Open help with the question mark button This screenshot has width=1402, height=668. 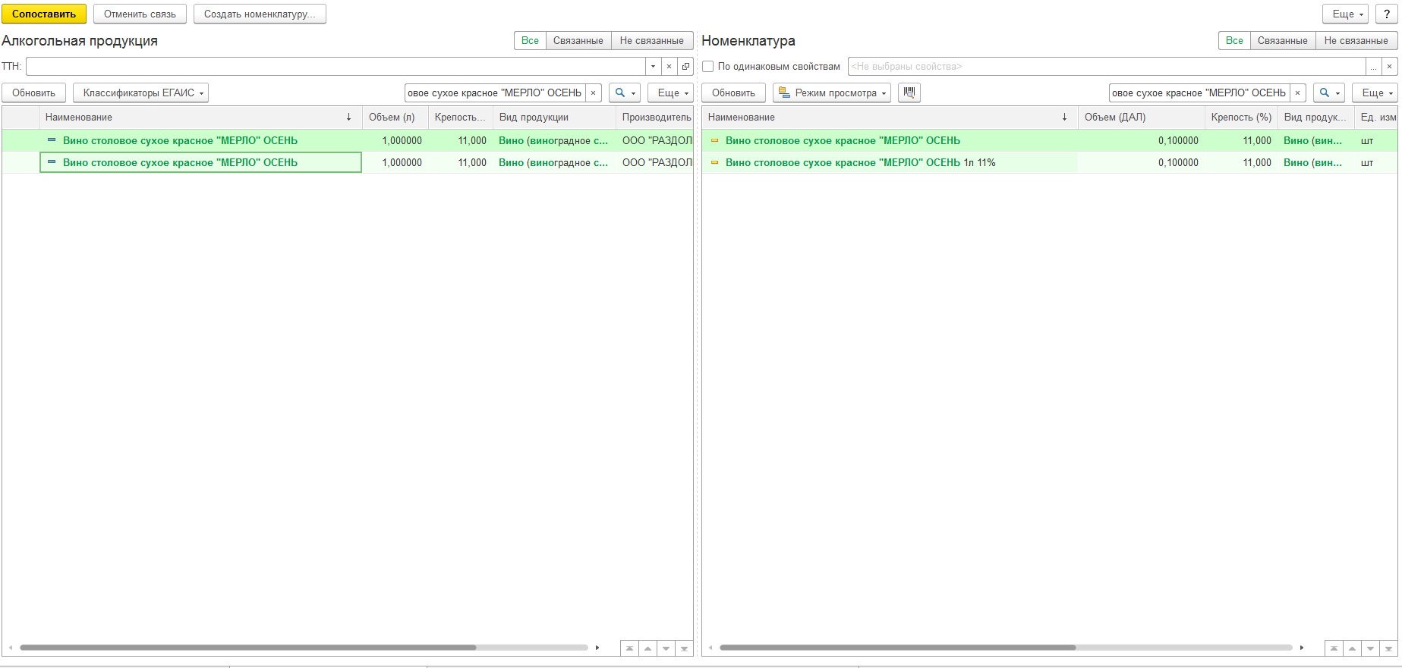1387,14
